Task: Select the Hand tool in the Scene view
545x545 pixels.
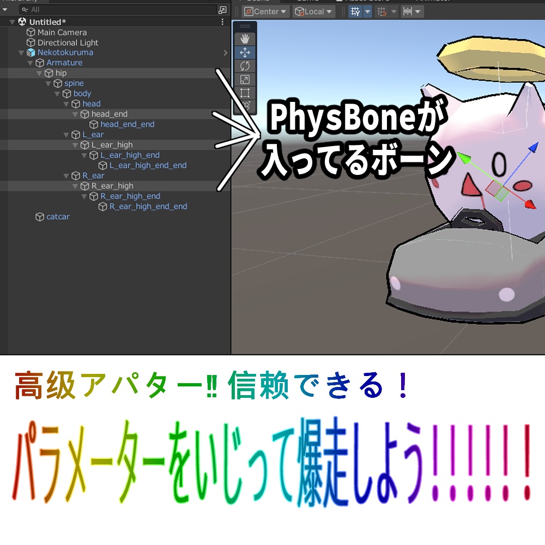Action: pos(245,39)
